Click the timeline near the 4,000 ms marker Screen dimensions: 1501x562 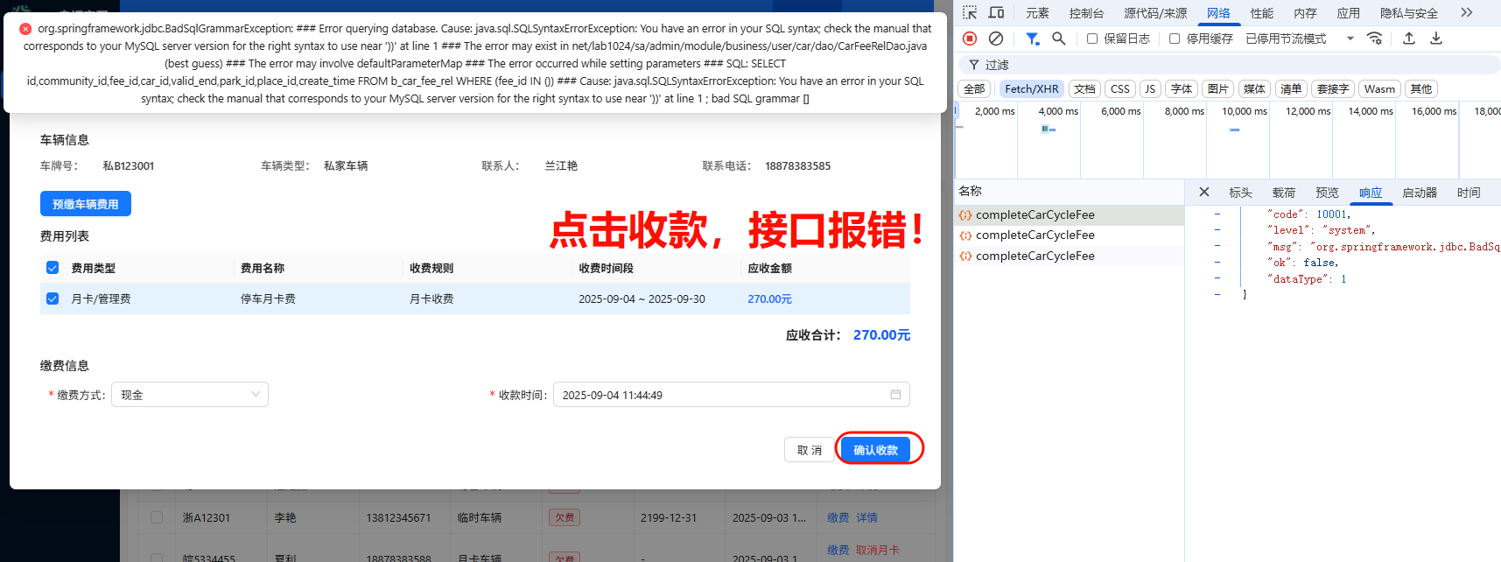(x=1058, y=111)
